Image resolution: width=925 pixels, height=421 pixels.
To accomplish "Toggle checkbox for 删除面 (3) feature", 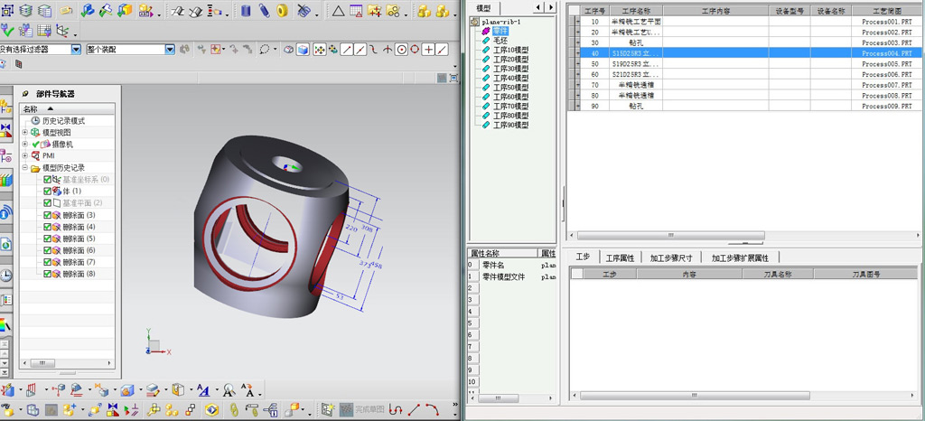I will [48, 215].
